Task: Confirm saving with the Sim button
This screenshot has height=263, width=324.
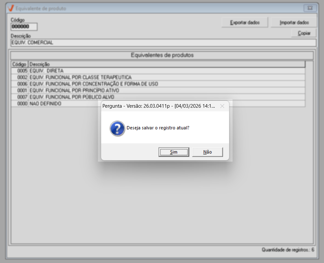Action: point(174,152)
